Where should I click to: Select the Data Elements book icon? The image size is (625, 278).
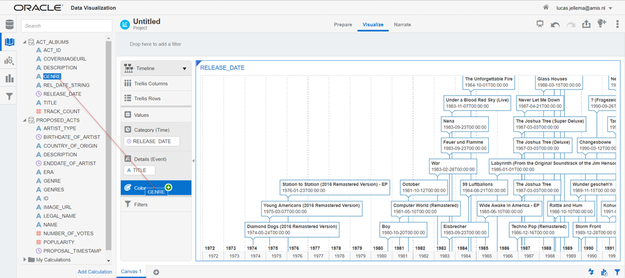pos(9,43)
